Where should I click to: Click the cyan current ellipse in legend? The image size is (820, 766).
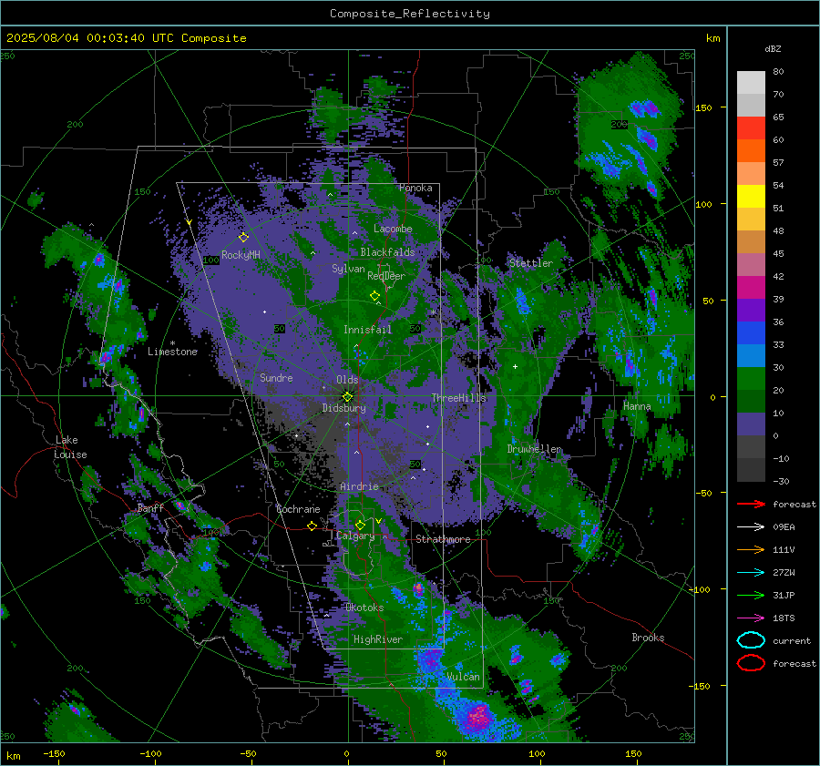click(x=751, y=640)
